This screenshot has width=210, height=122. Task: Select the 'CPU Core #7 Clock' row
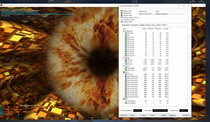coord(146,91)
